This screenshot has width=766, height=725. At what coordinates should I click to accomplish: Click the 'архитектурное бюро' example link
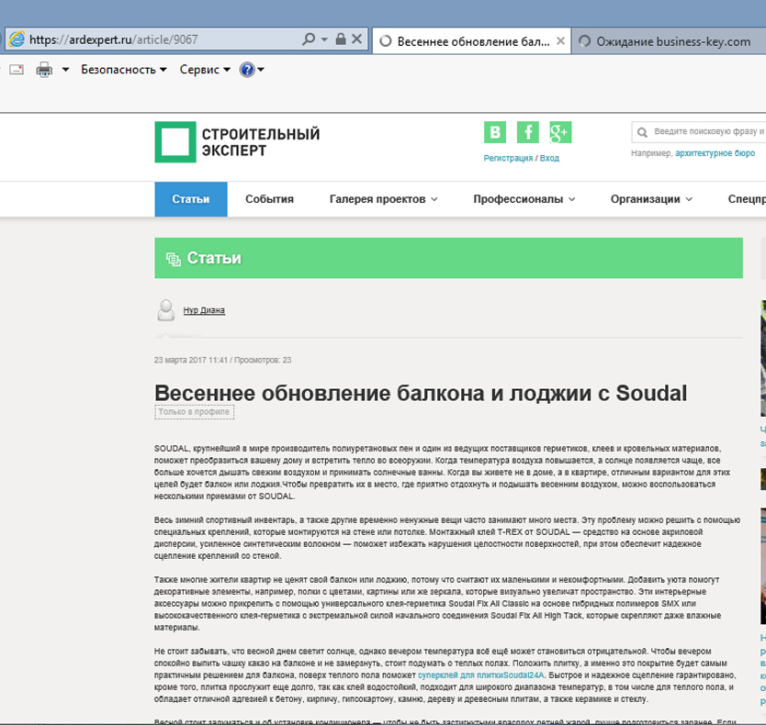(715, 153)
